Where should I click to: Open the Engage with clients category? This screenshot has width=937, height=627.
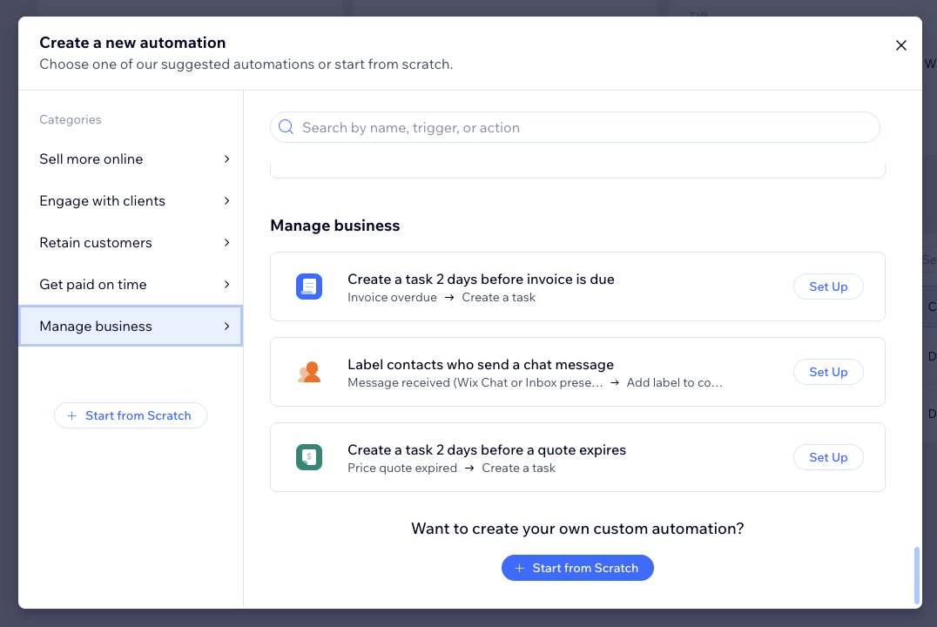(x=102, y=201)
